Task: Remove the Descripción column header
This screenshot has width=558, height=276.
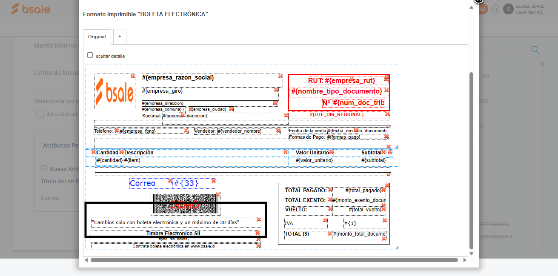Action: 286,152
